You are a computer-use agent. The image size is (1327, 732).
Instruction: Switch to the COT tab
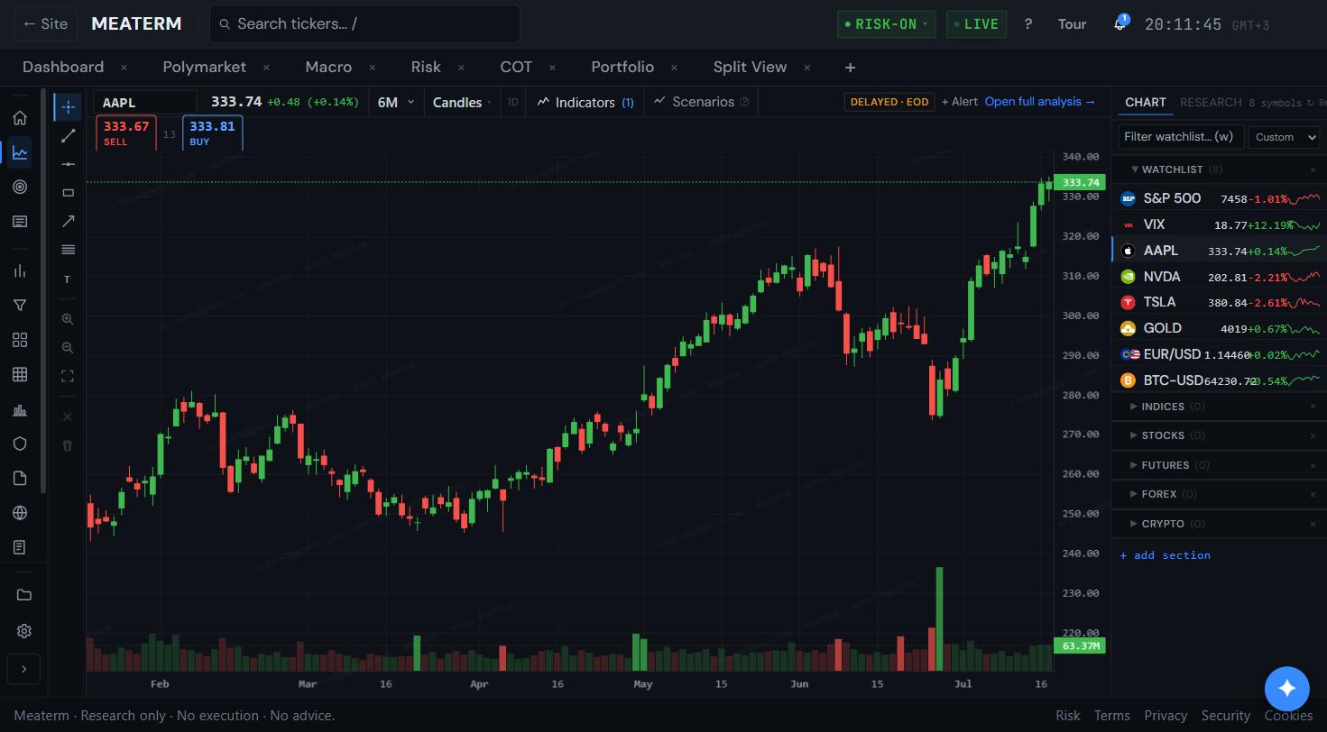[516, 67]
